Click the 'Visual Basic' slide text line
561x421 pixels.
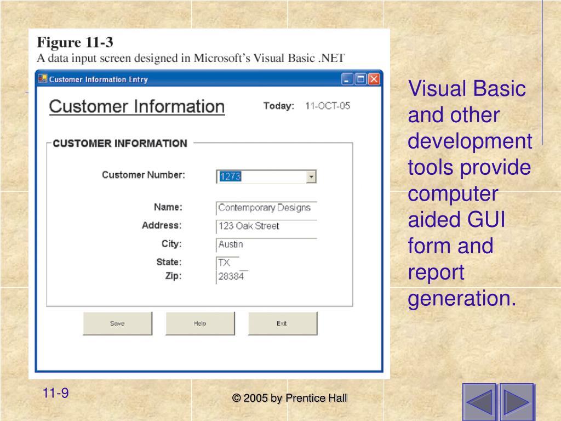(x=467, y=88)
